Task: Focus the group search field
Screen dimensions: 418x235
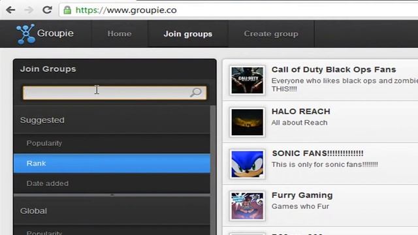Action: click(x=115, y=93)
